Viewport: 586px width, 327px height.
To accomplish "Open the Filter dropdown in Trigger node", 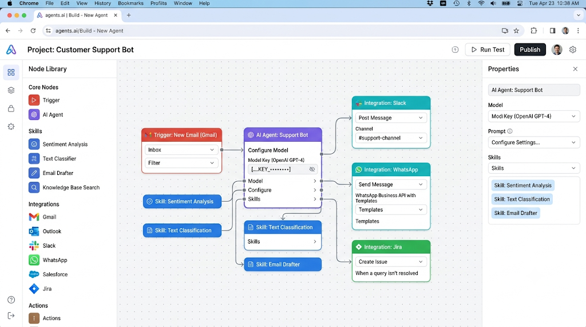I will tap(181, 163).
